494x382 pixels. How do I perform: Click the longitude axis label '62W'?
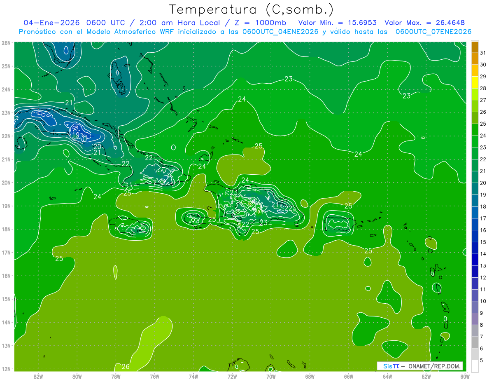(x=426, y=376)
